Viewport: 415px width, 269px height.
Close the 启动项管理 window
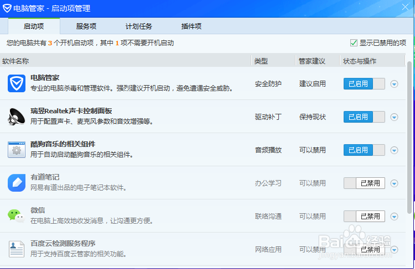click(x=405, y=7)
